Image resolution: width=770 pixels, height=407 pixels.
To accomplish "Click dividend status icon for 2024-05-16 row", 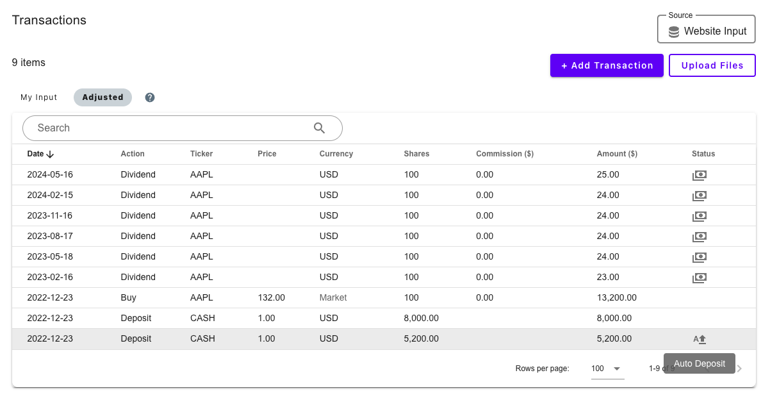I will tap(699, 175).
